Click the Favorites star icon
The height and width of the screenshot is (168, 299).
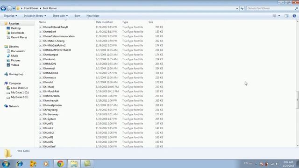6,23
